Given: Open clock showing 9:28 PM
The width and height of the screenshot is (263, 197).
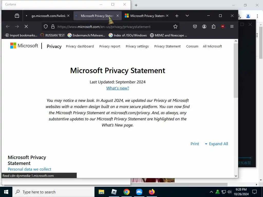Looking at the screenshot, I should click(241, 192).
